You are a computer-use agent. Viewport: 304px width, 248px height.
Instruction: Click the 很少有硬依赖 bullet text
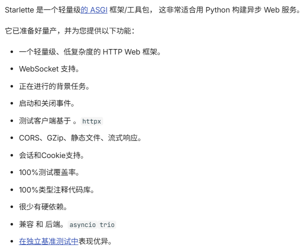coord(43,207)
